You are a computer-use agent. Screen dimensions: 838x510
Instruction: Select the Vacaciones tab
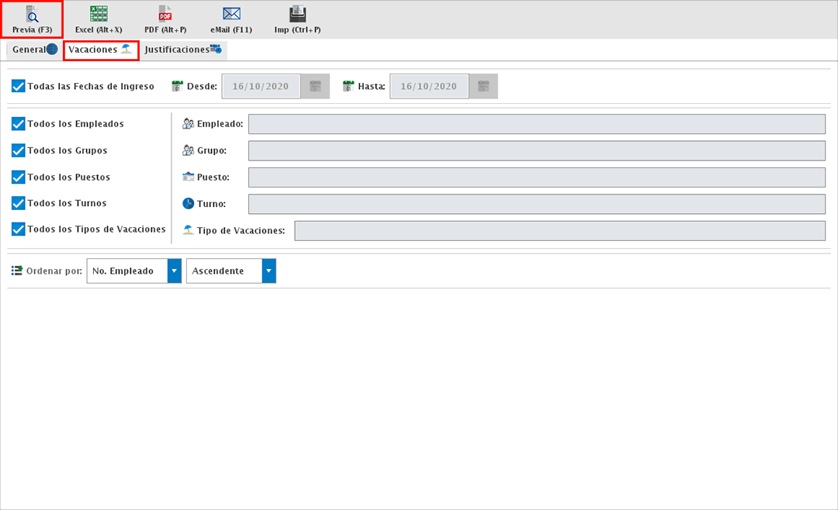(100, 50)
